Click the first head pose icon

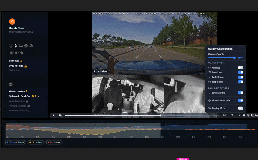11,53
